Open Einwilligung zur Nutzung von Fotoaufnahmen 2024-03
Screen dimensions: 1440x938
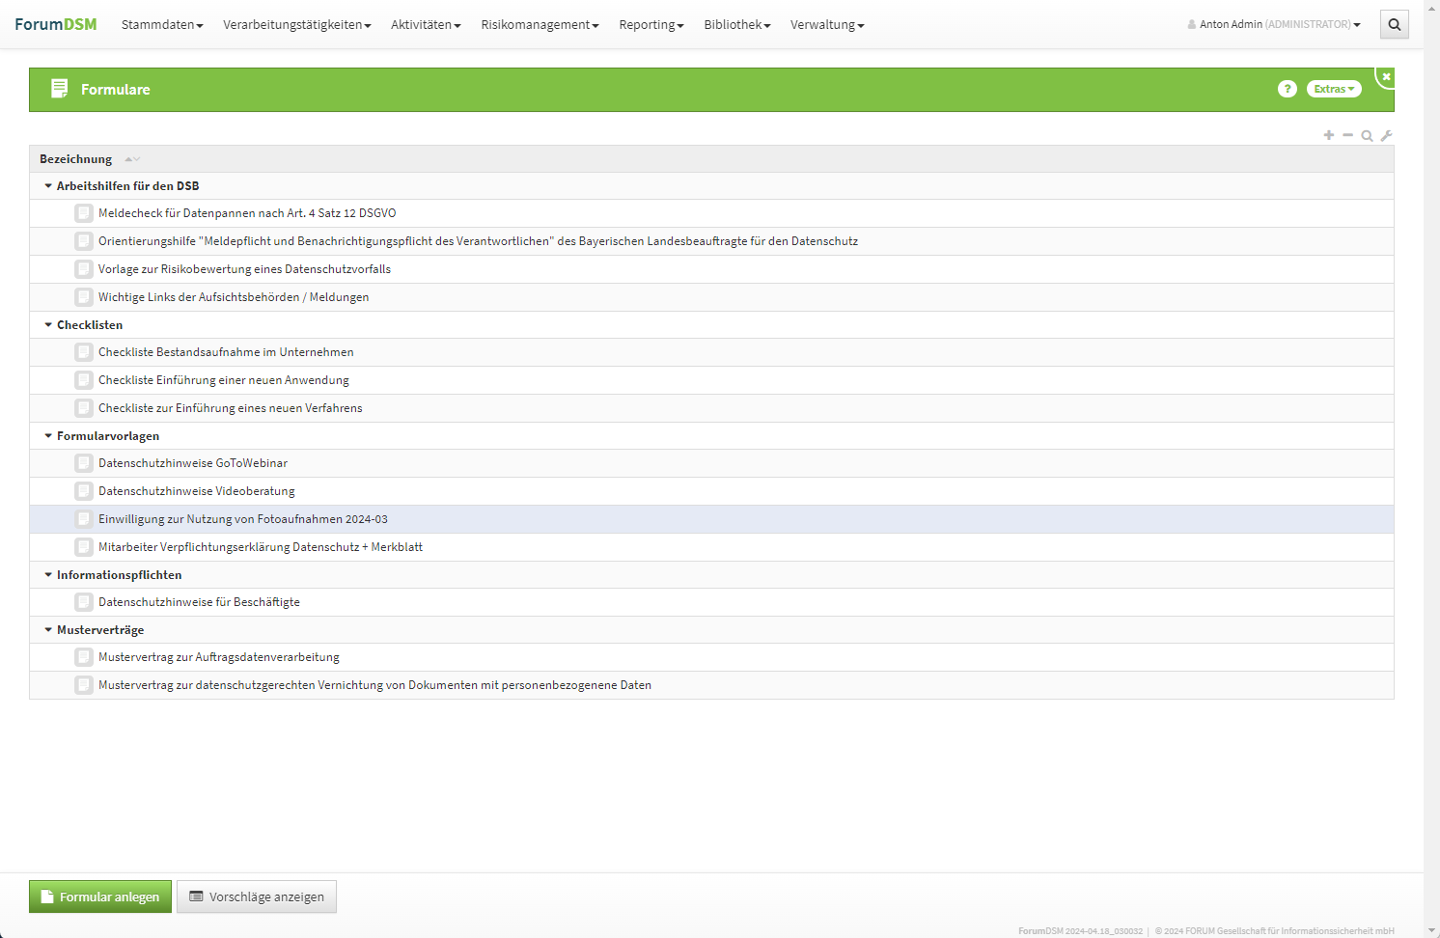pyautogui.click(x=243, y=519)
